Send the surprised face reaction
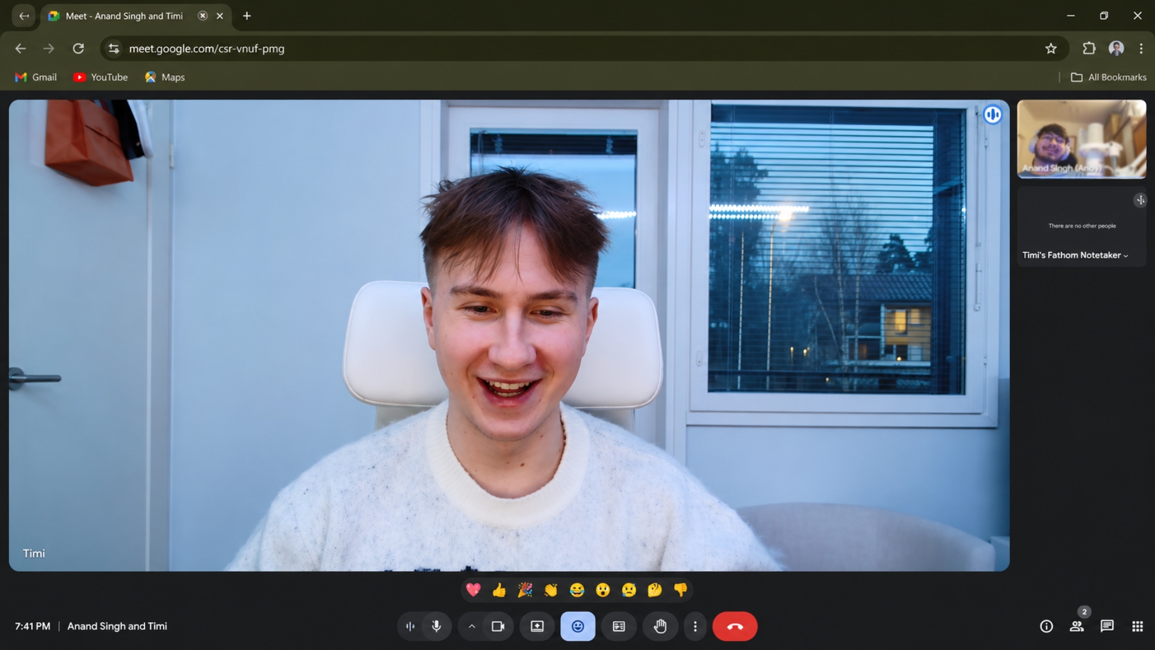Screen dimensions: 1155x650 tap(602, 590)
